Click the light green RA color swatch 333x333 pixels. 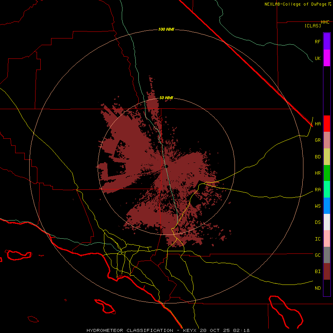(x=327, y=189)
